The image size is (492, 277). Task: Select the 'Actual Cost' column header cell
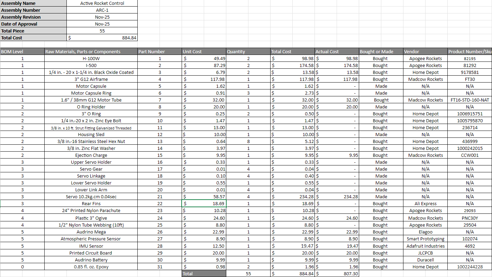click(x=337, y=51)
